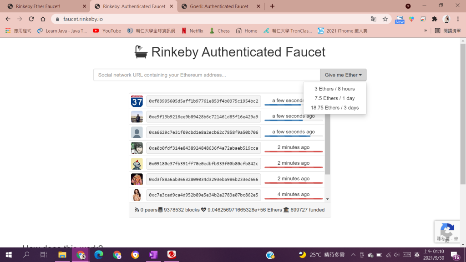Viewport: 466px width, 262px height.
Task: Open the translate page icon
Action: point(374,19)
